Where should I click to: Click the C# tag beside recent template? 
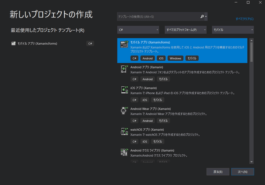[90, 44]
